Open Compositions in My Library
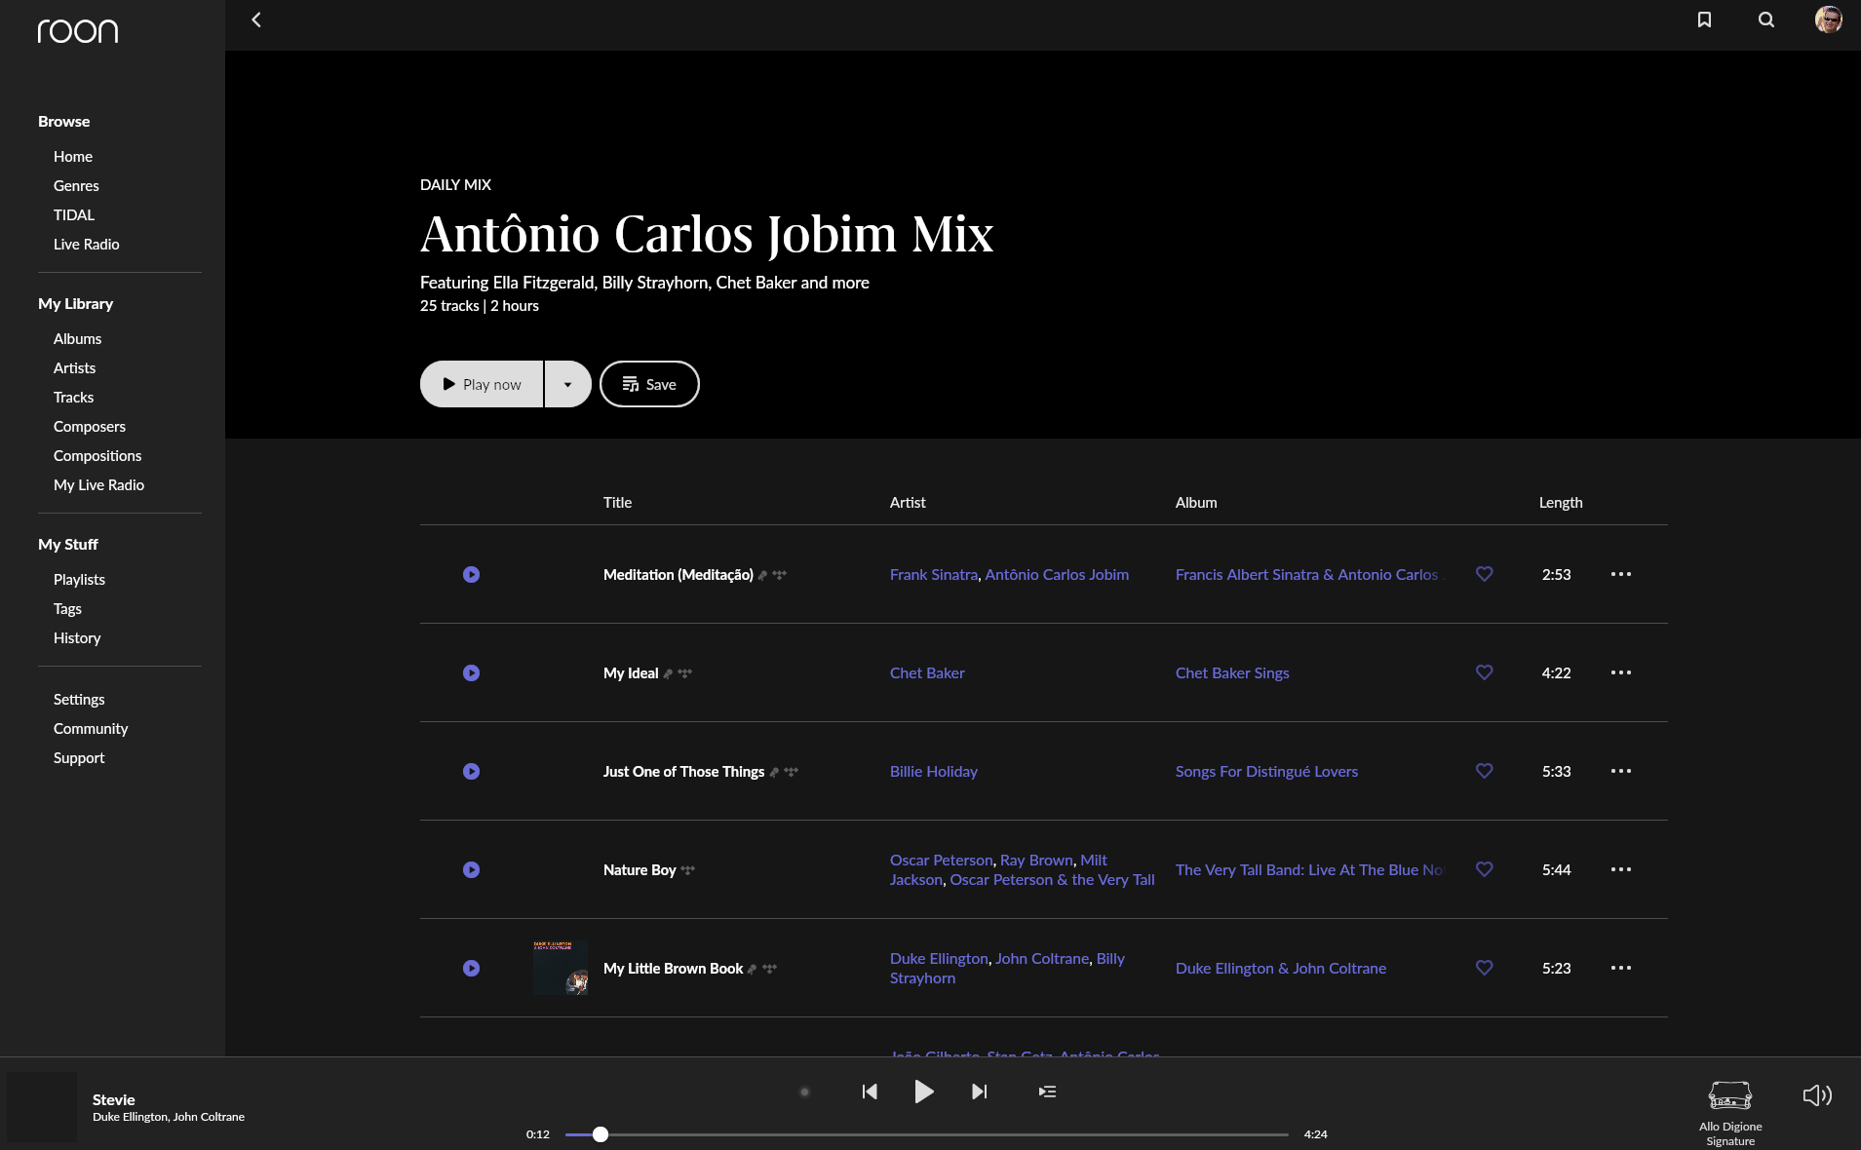The width and height of the screenshot is (1861, 1150). (x=97, y=456)
